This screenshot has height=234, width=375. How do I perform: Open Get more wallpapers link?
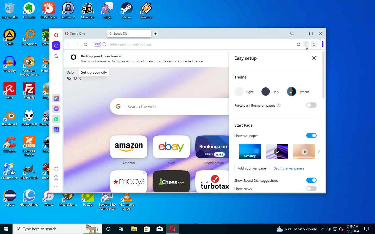point(289,168)
